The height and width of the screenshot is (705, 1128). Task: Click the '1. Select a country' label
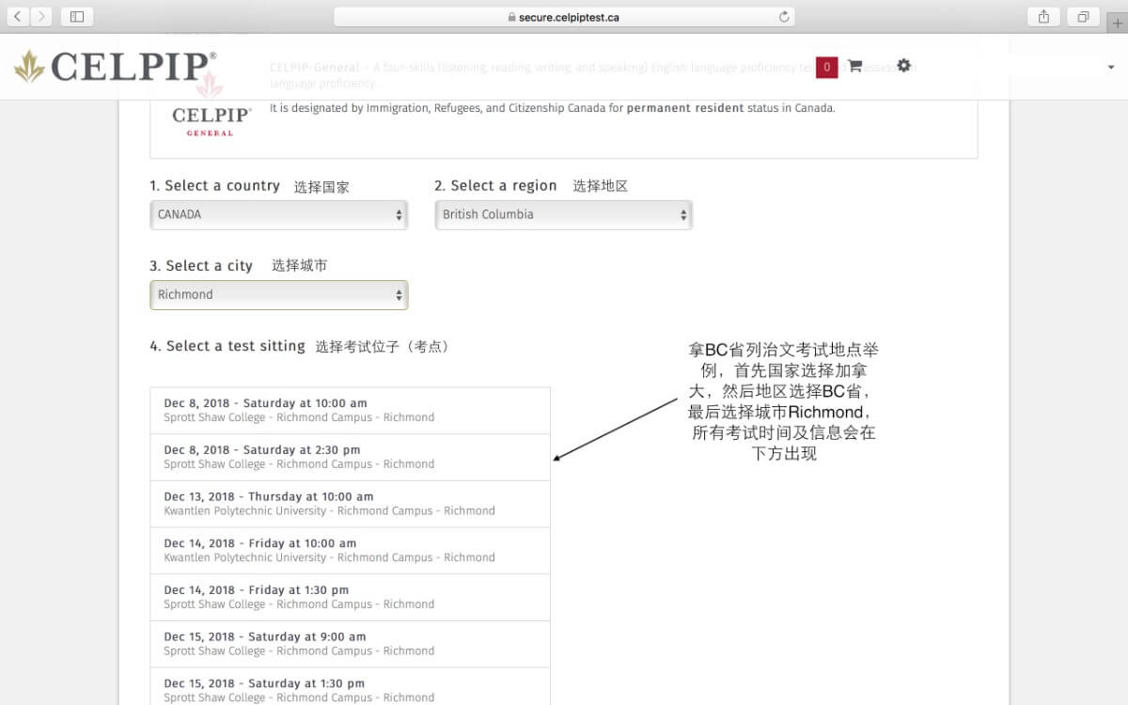(x=215, y=186)
